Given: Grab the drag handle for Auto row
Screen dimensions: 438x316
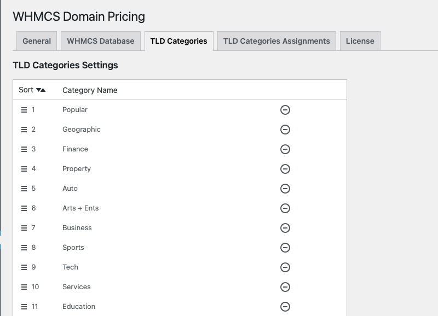Looking at the screenshot, I should 24,189.
